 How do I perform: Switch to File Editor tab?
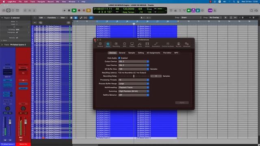pos(167,53)
